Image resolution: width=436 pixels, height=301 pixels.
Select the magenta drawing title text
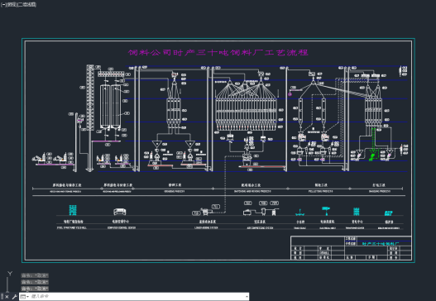(218, 52)
